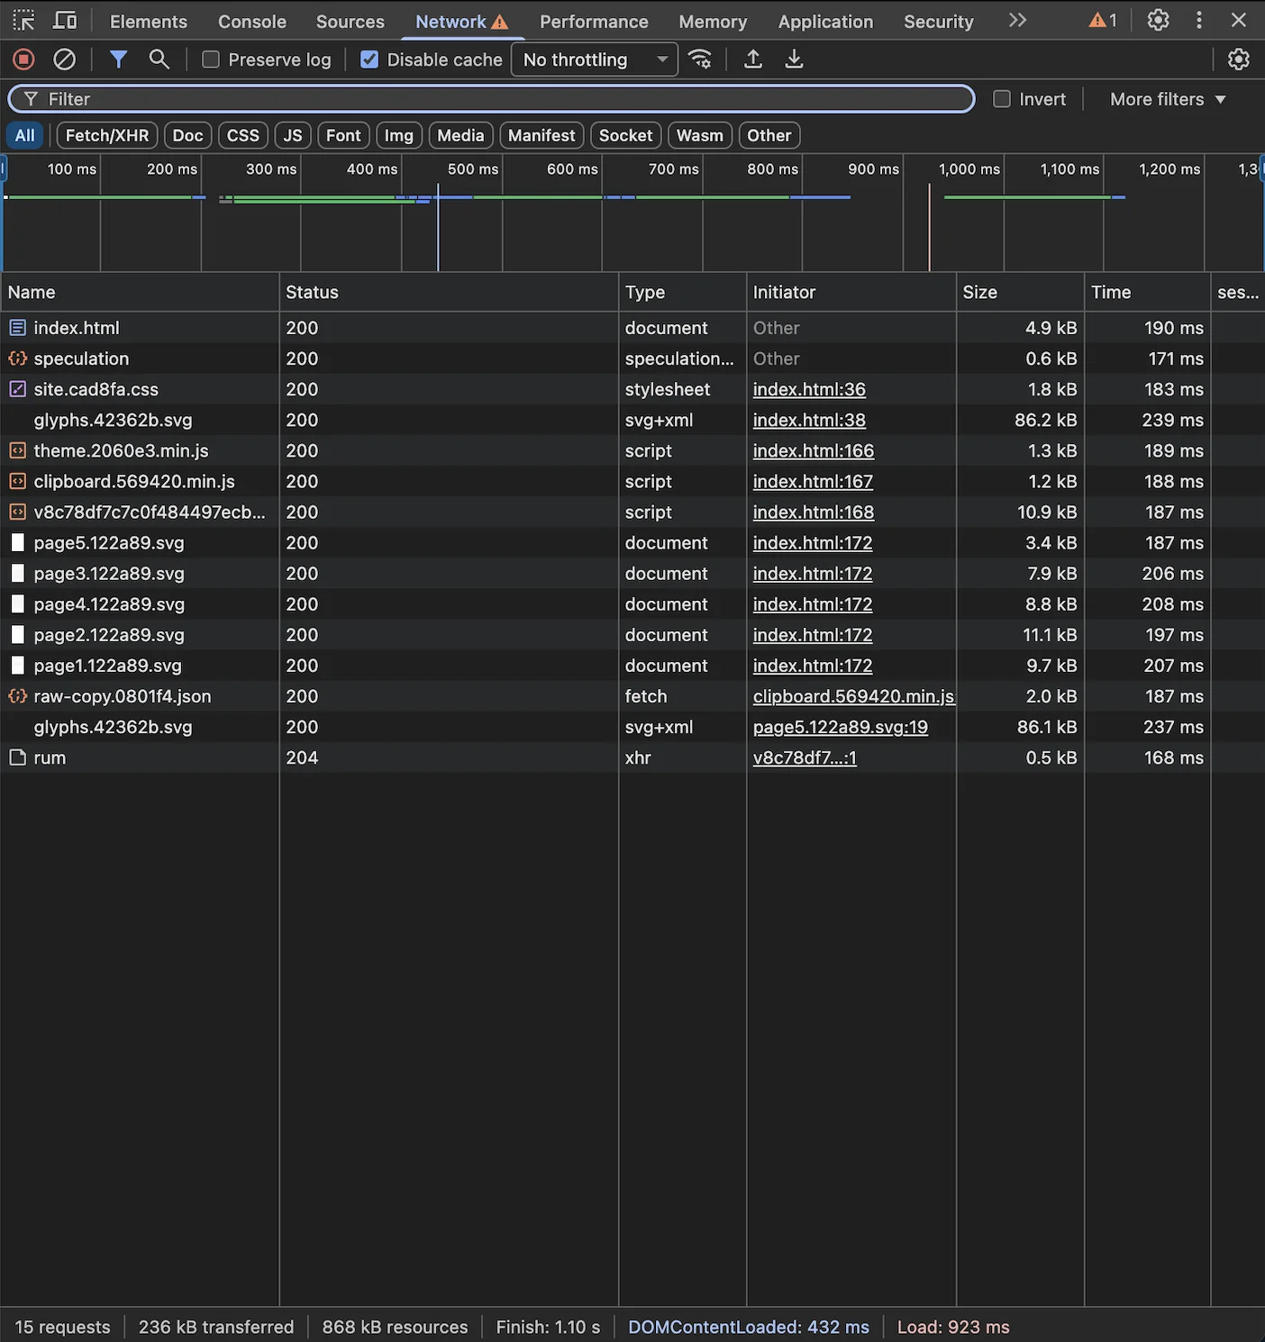The width and height of the screenshot is (1265, 1342).
Task: Toggle the filter funnel icon
Action: click(x=118, y=59)
